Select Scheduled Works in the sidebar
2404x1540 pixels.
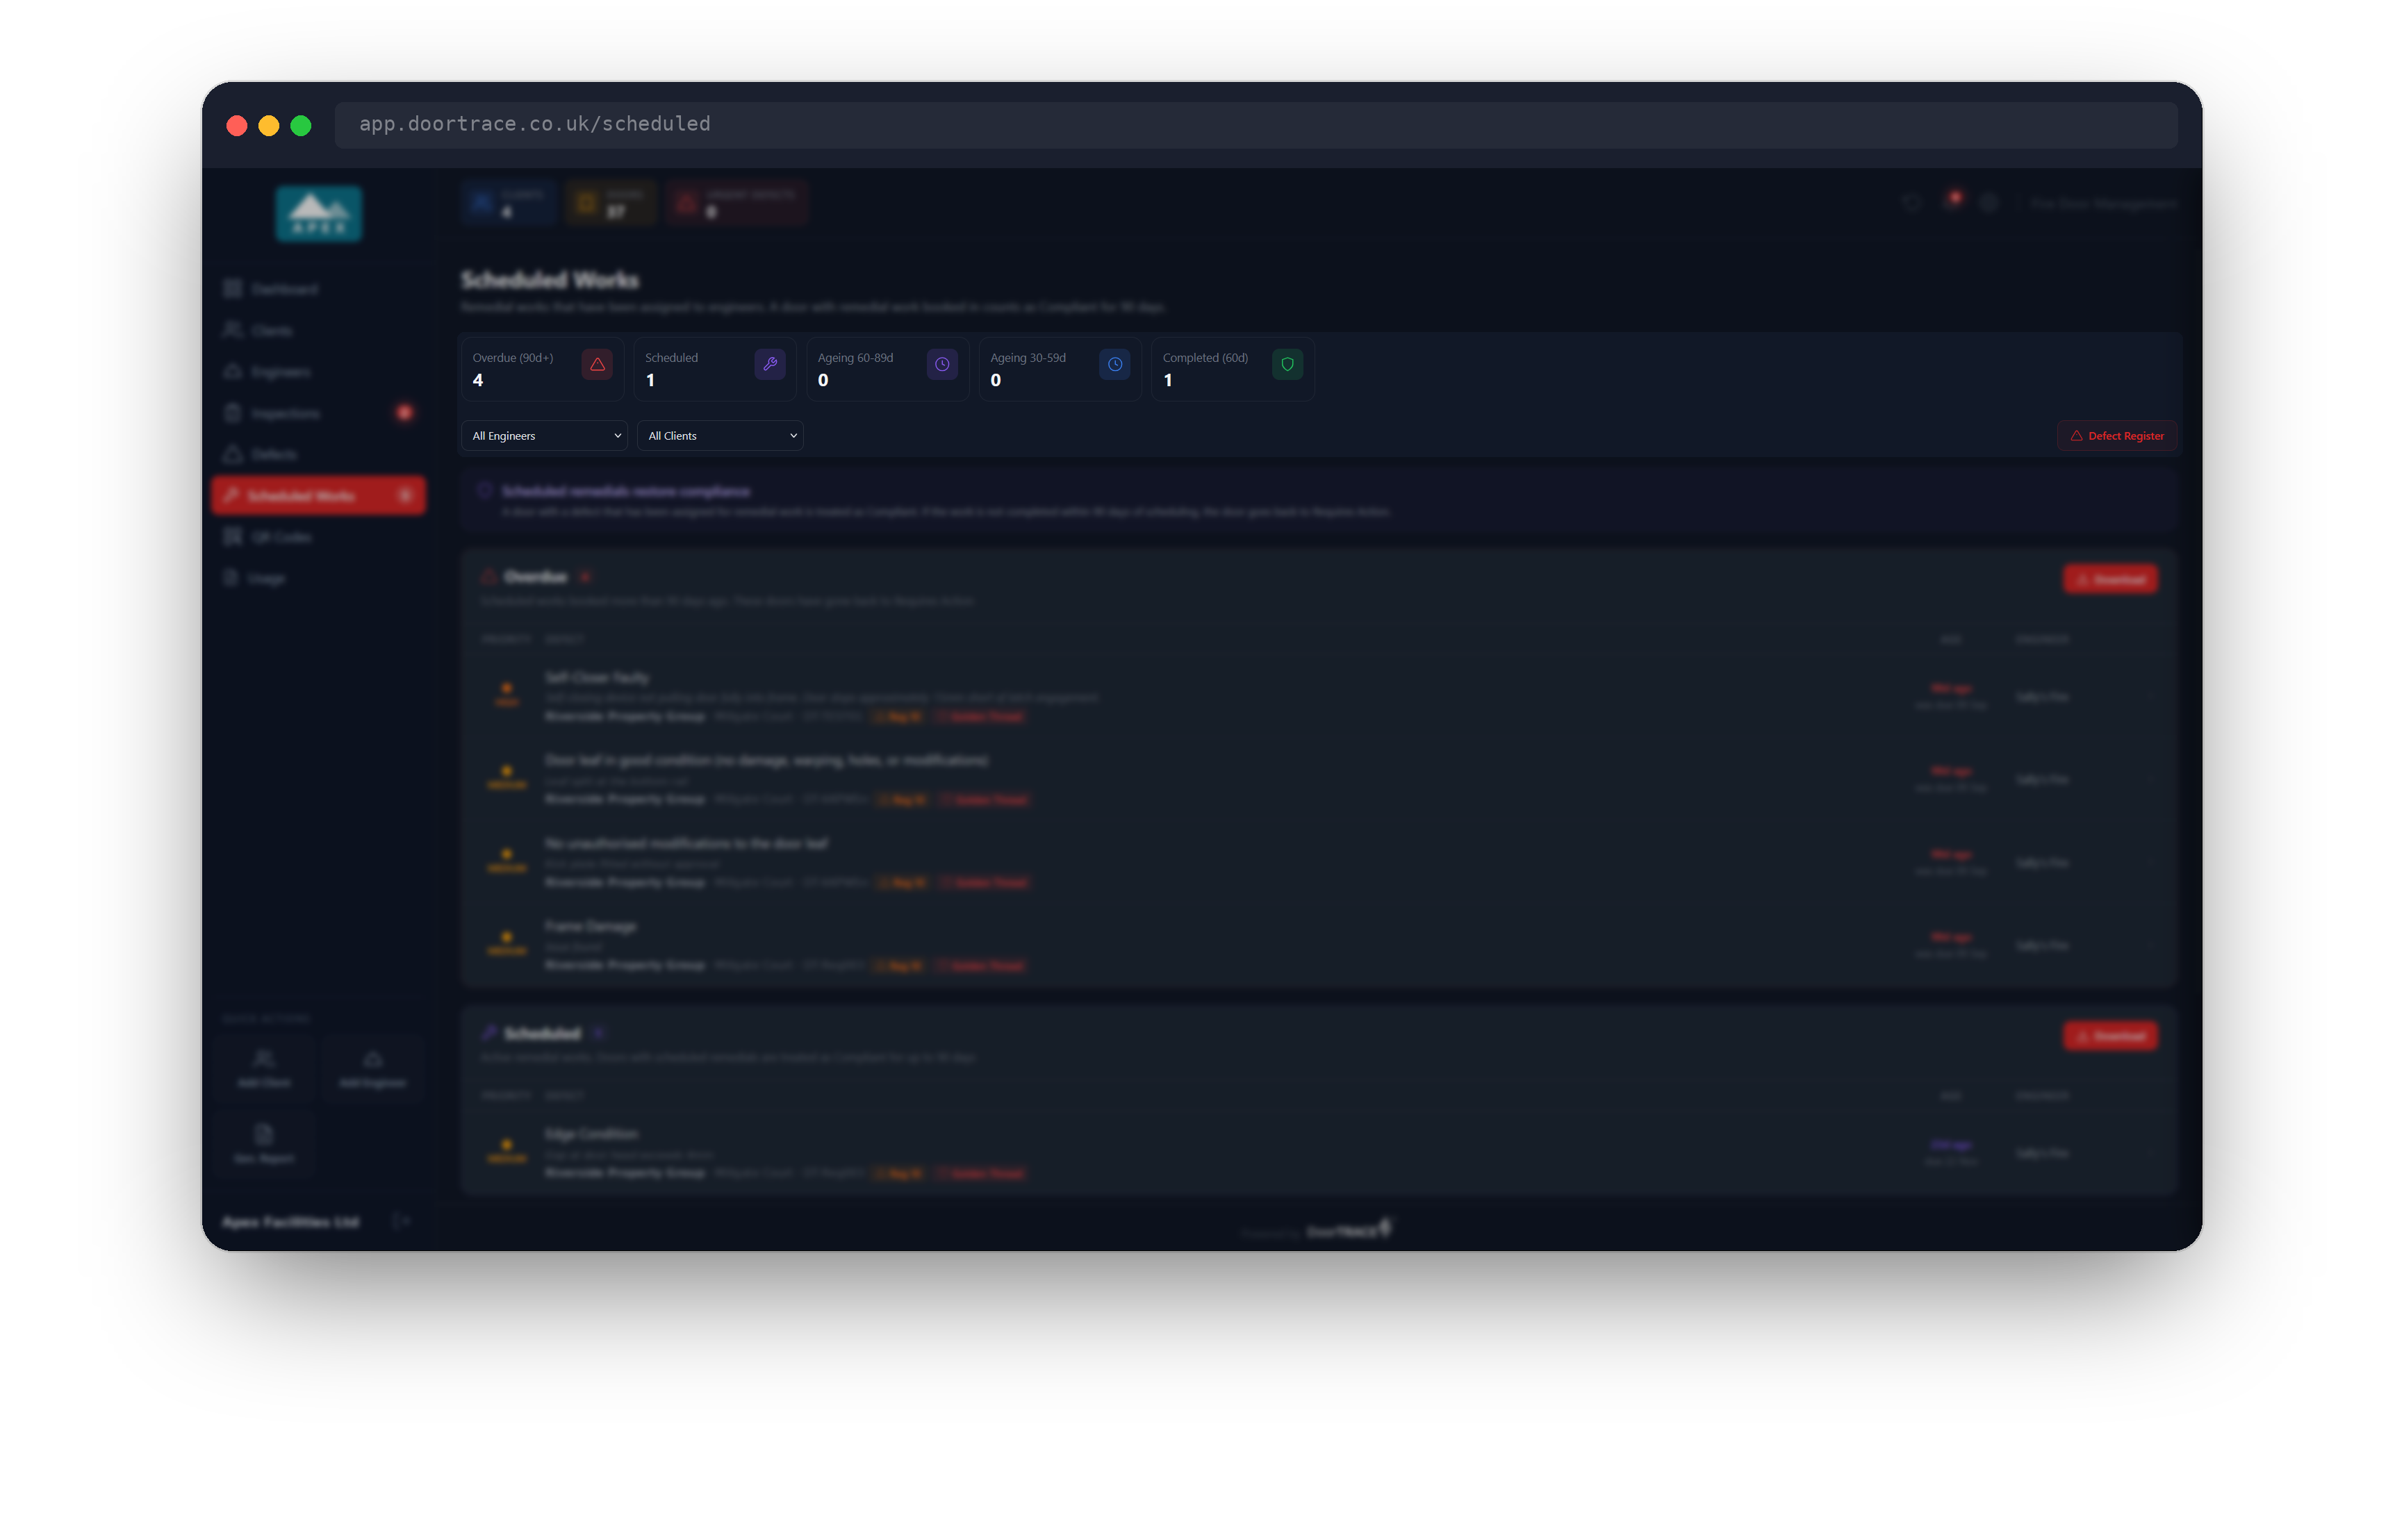[319, 495]
